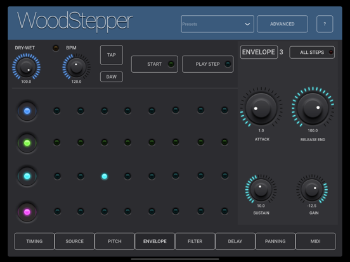
Task: Click the tempo indicator LED beside BPM
Action: click(56, 48)
